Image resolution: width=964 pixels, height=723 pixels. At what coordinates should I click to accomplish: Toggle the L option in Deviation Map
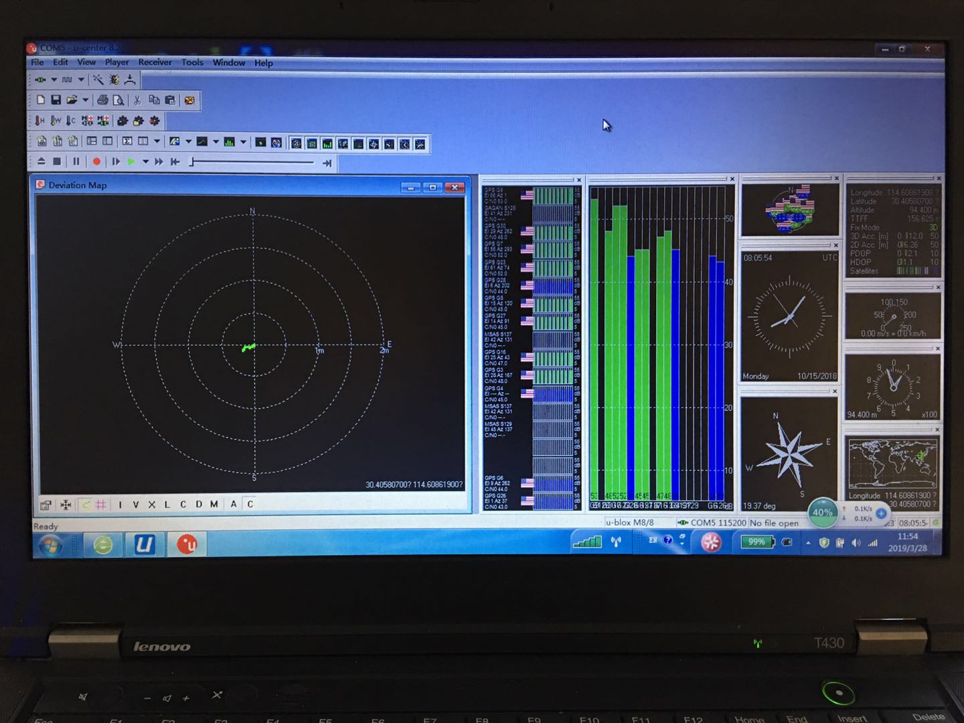(167, 505)
